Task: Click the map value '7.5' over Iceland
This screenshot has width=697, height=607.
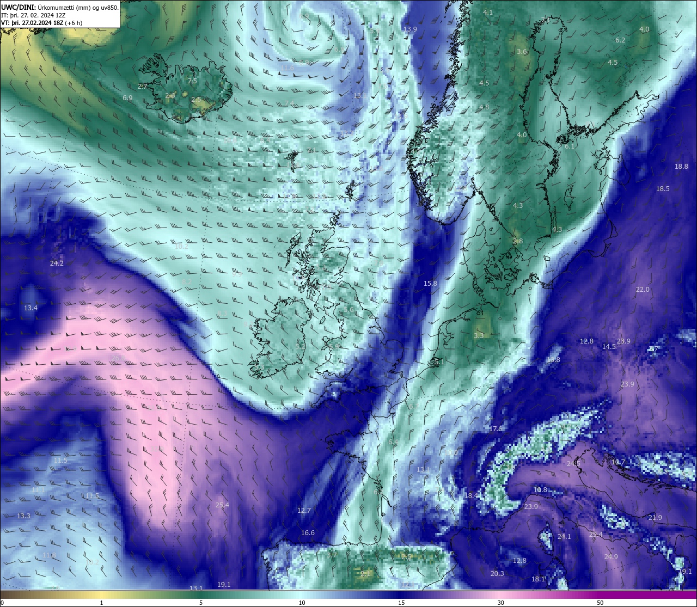Action: tap(192, 81)
